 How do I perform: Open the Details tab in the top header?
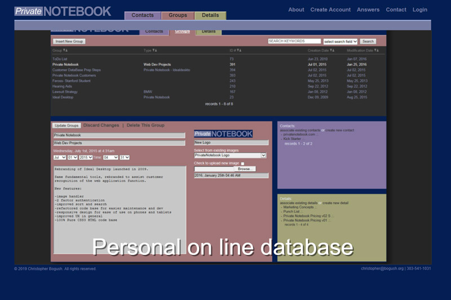210,16
